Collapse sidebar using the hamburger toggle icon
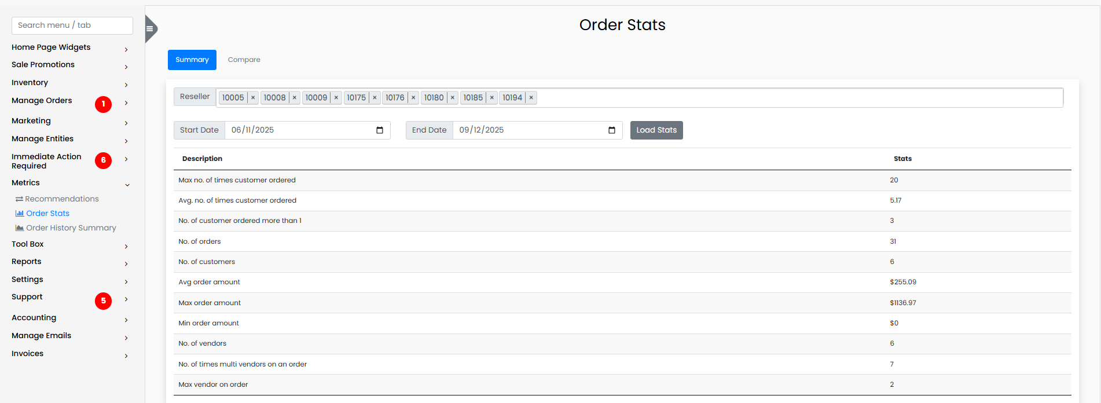1101x403 pixels. [x=149, y=28]
